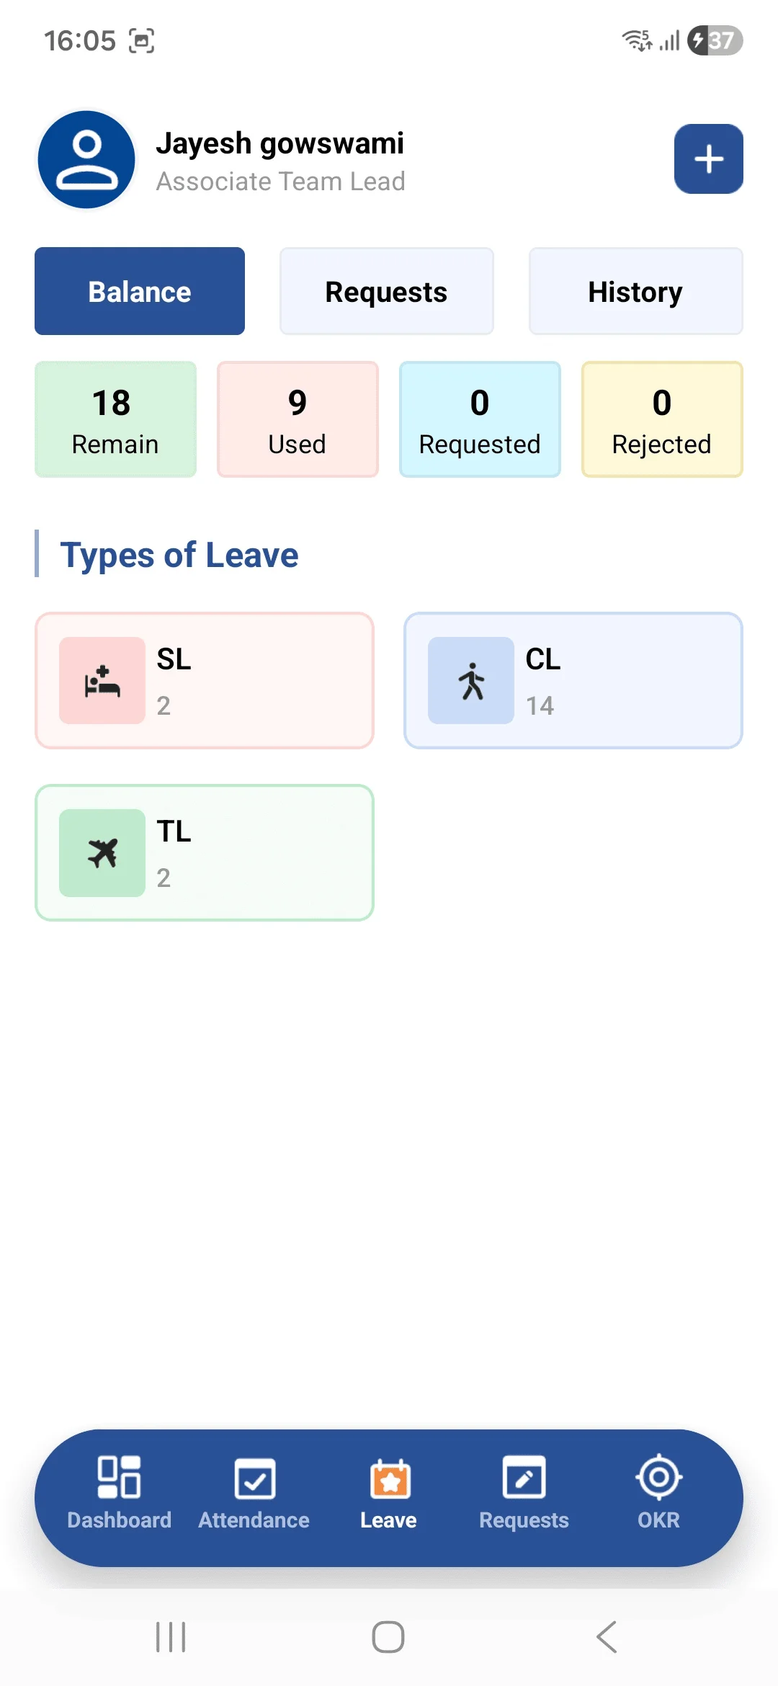Switch to the History tab

[635, 292]
